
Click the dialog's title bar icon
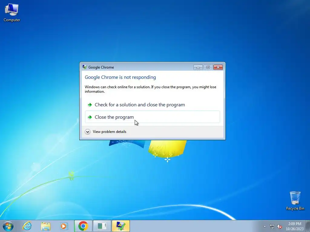click(85, 67)
